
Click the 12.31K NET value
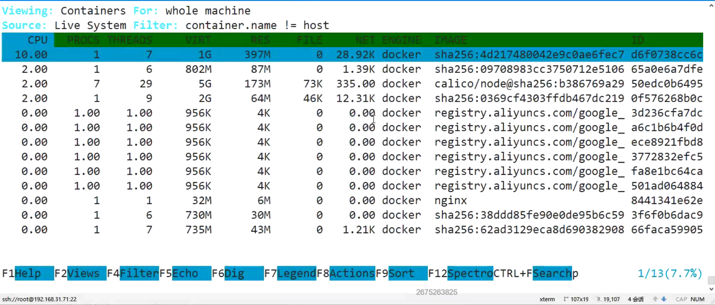(355, 98)
